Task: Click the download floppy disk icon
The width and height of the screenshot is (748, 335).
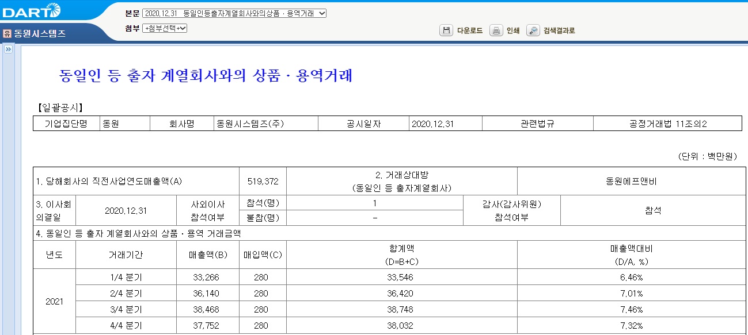Action: [x=446, y=30]
